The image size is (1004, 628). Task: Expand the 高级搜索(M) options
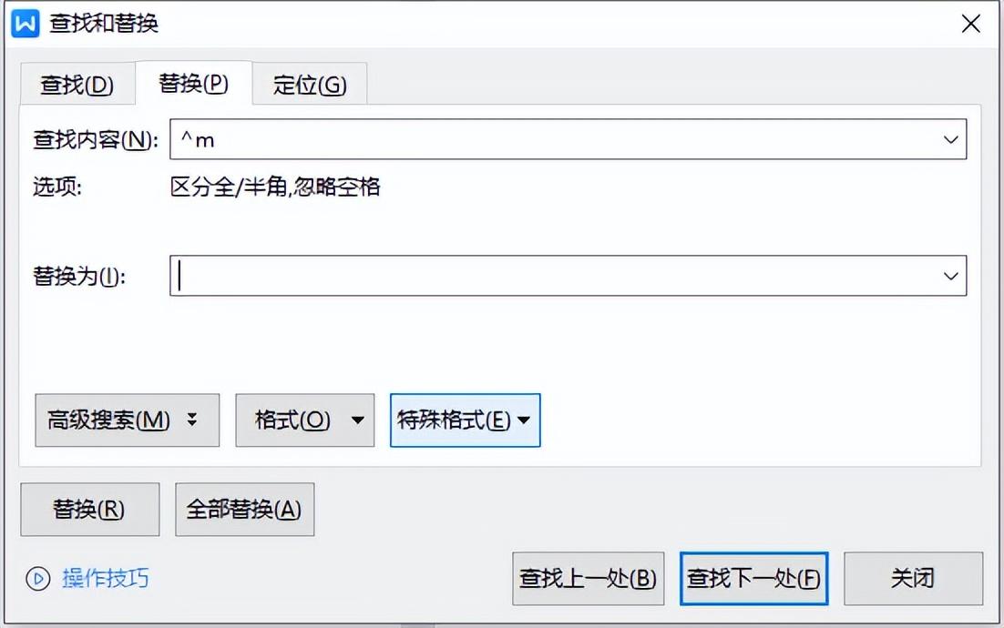coord(127,420)
